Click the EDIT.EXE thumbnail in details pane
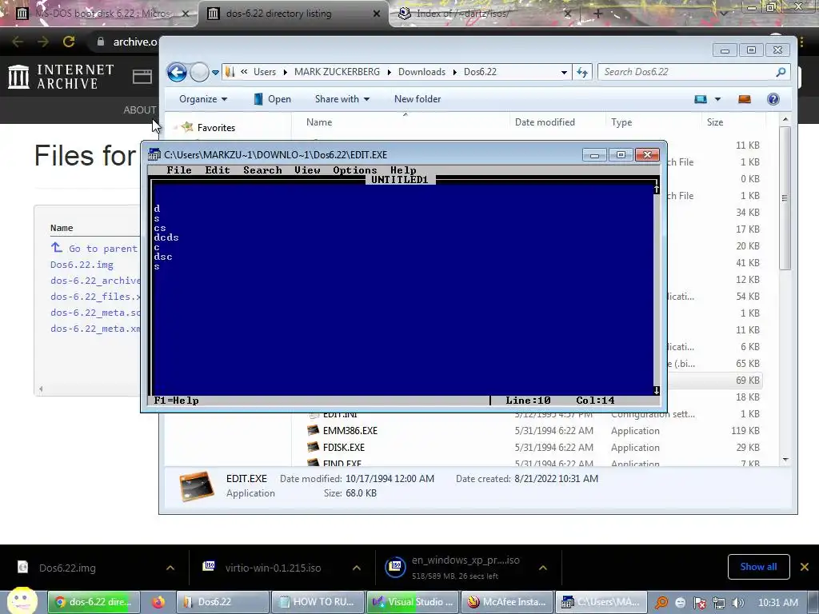 197,486
